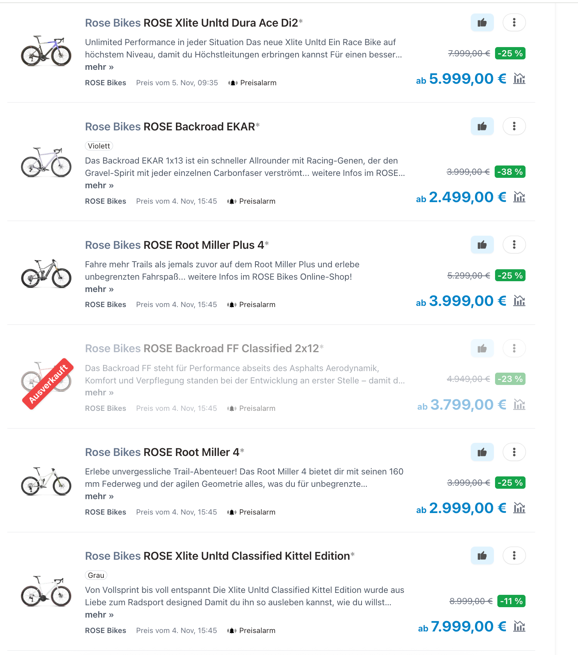This screenshot has height=655, width=578.
Task: Select the Violett color tag
Action: tap(99, 146)
